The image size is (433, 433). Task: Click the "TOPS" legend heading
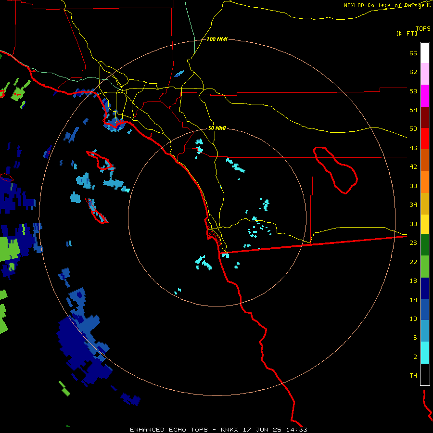pyautogui.click(x=423, y=29)
